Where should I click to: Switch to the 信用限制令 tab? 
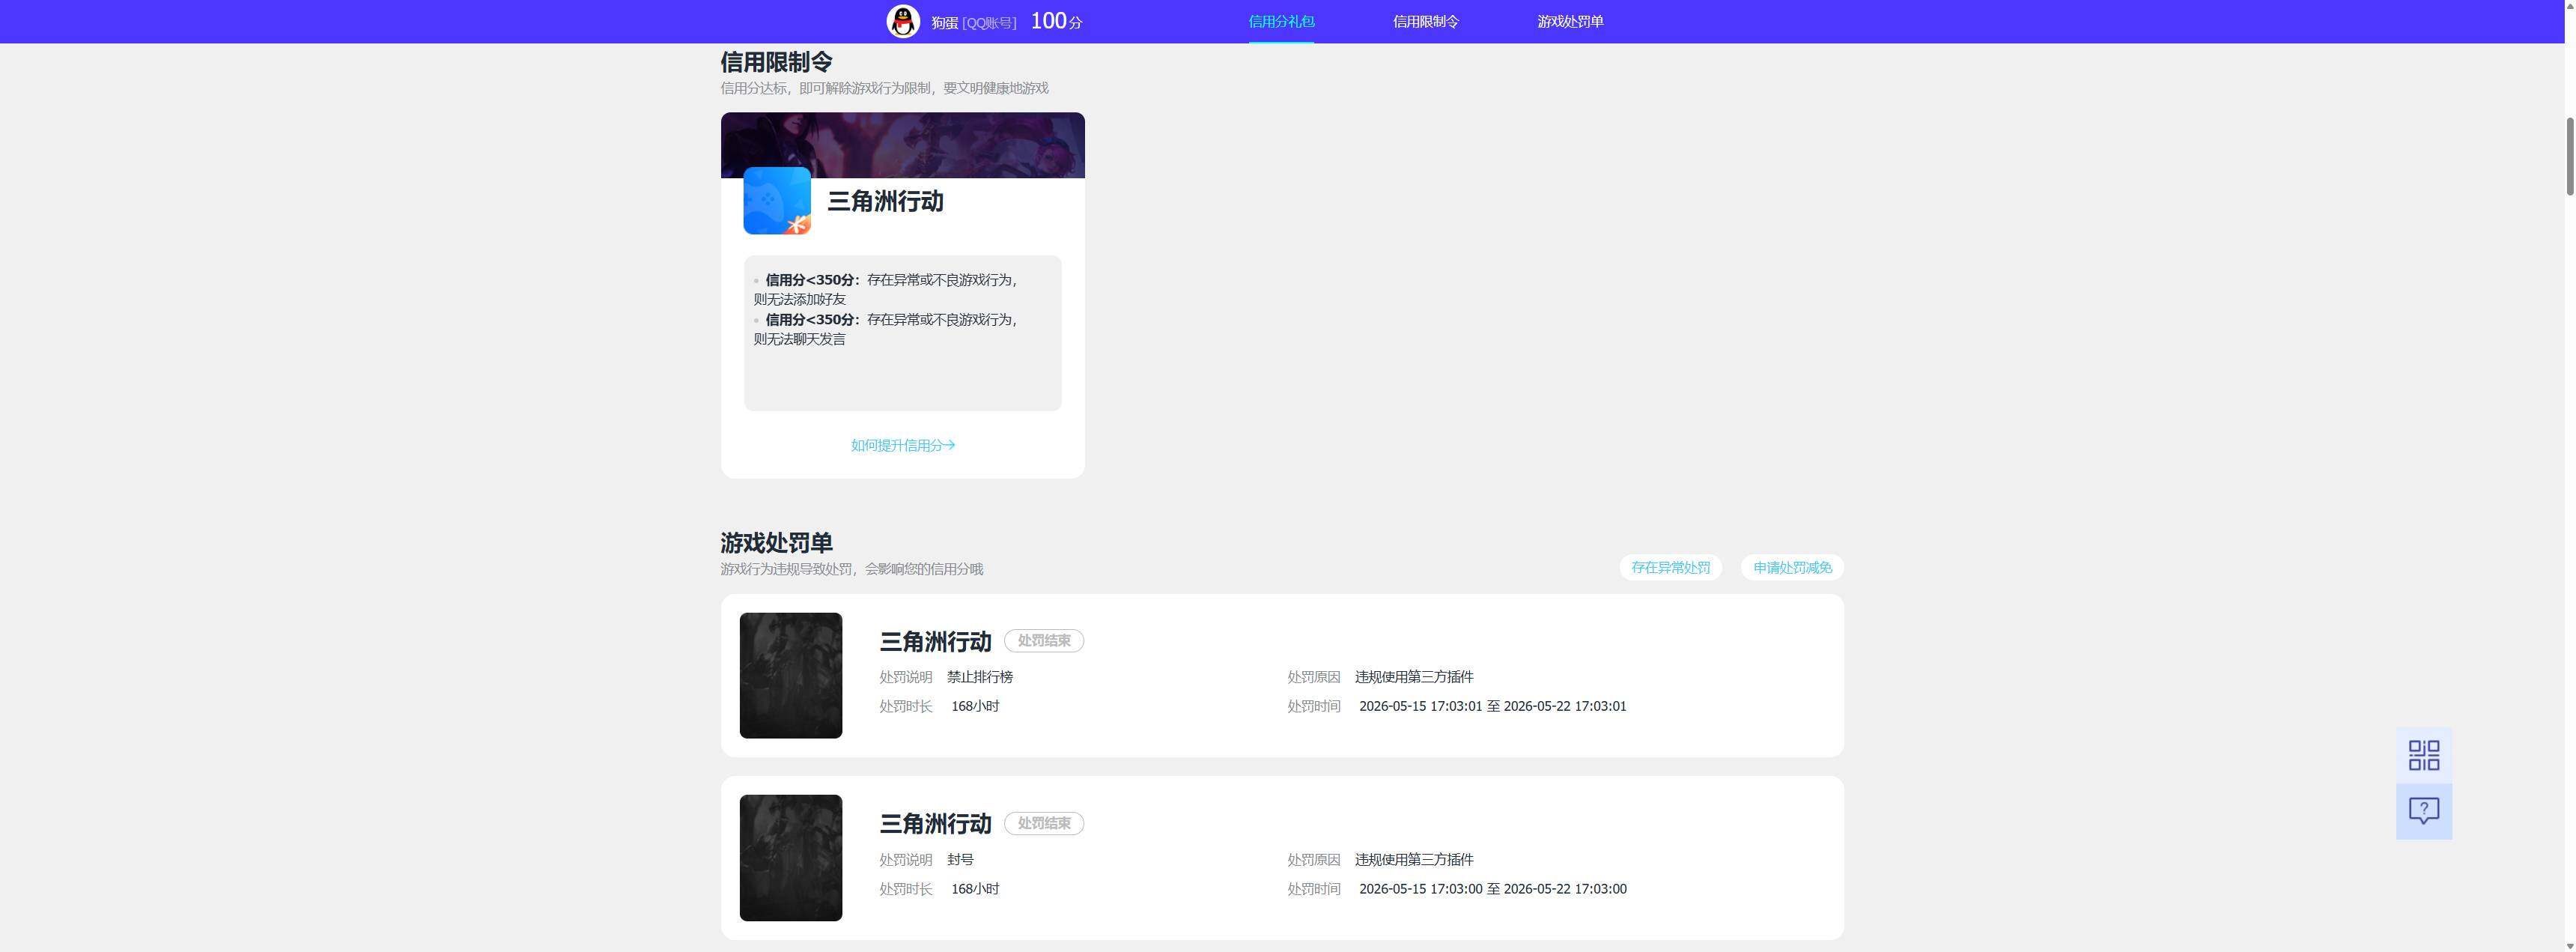point(1426,21)
